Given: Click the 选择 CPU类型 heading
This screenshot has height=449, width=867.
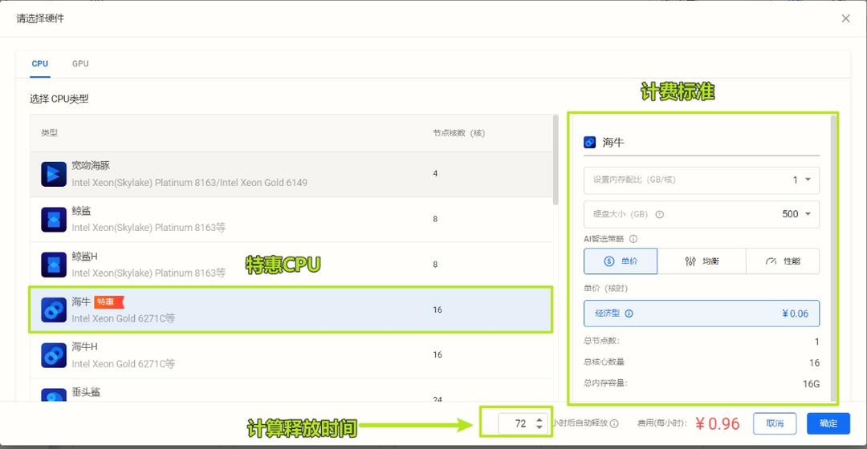Looking at the screenshot, I should [59, 99].
